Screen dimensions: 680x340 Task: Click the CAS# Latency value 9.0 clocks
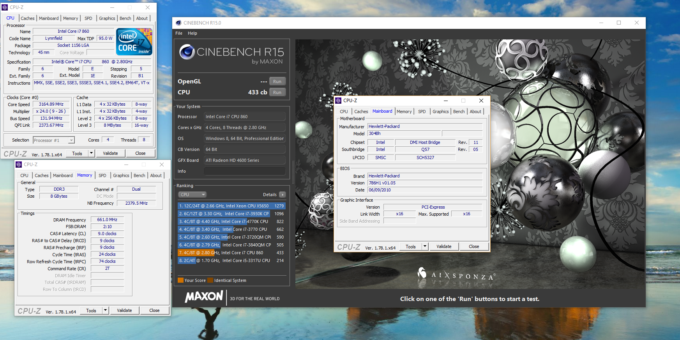(x=107, y=234)
